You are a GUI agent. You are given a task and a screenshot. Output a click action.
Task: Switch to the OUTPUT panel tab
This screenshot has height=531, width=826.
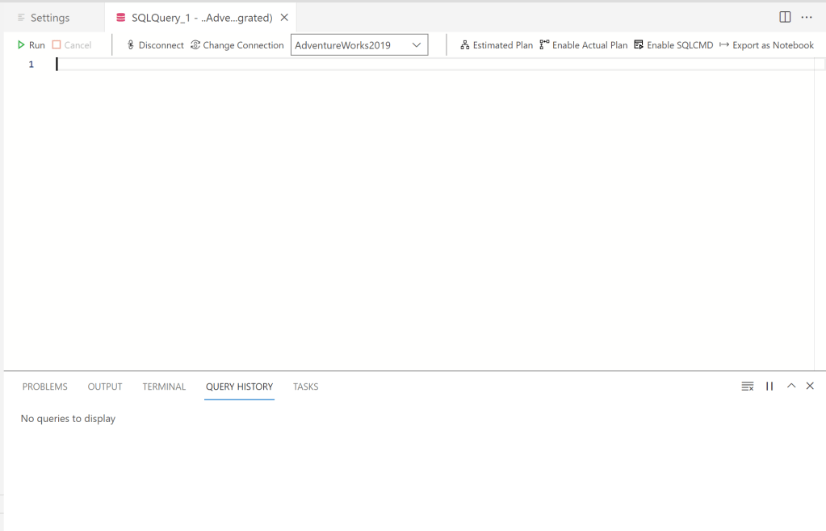[105, 387]
